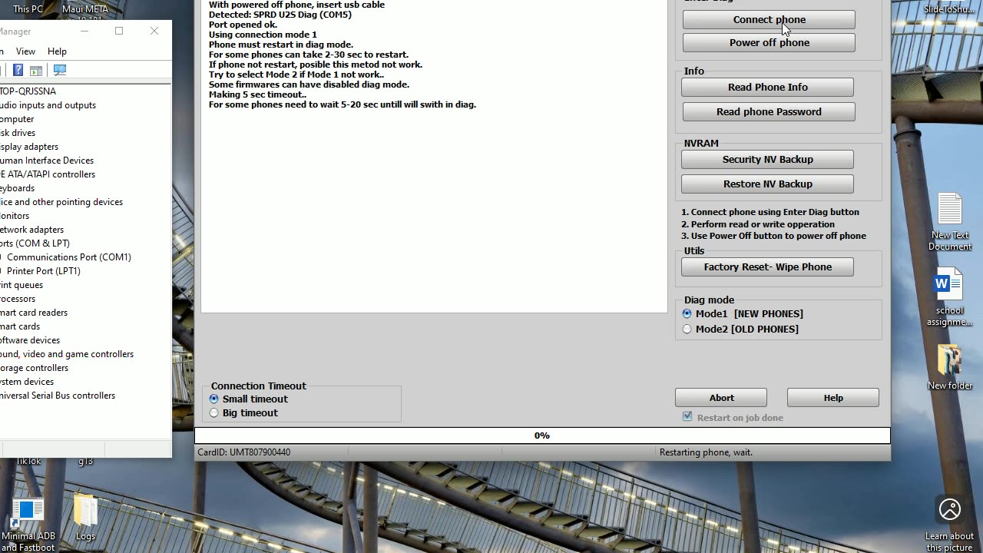Click log line 'Detected: SPRD U2S Diag (COM5)'
The image size is (983, 553).
coord(280,15)
